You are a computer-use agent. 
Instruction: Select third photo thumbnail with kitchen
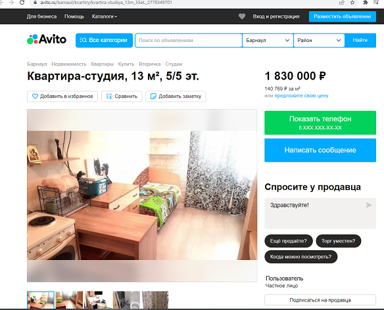pos(98,300)
